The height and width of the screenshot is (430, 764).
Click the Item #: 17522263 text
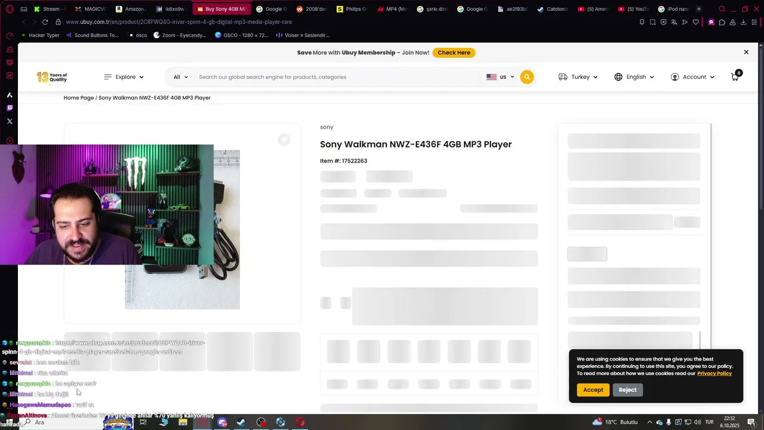tap(343, 161)
